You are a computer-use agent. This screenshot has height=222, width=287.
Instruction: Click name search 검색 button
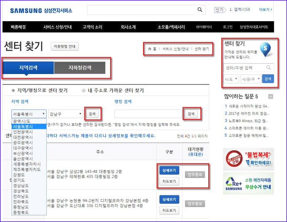pyautogui.click(x=191, y=114)
